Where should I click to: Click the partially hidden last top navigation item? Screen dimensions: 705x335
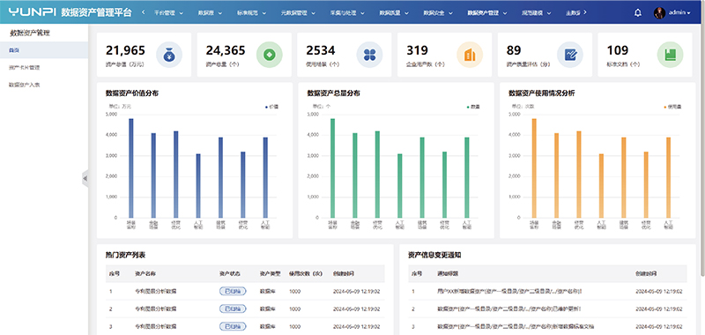[572, 13]
